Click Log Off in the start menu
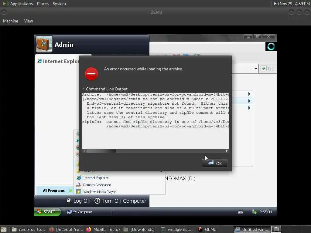 79,201
